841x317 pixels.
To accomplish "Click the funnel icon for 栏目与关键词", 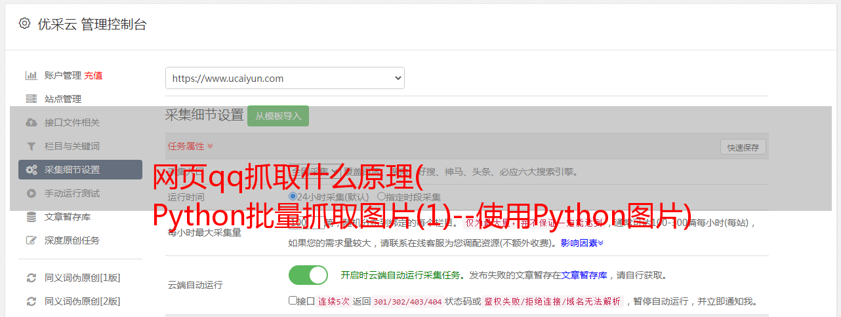I will tap(31, 146).
